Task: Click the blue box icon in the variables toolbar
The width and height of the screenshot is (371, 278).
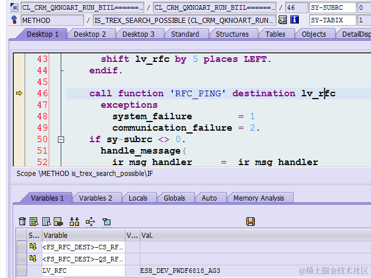Action: point(106,222)
